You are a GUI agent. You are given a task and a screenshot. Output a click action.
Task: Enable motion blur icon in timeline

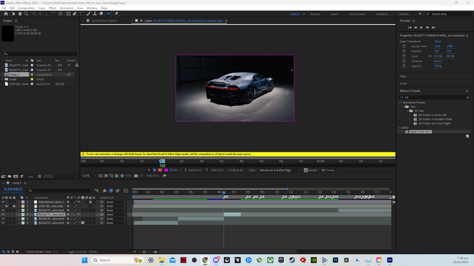coord(118,191)
